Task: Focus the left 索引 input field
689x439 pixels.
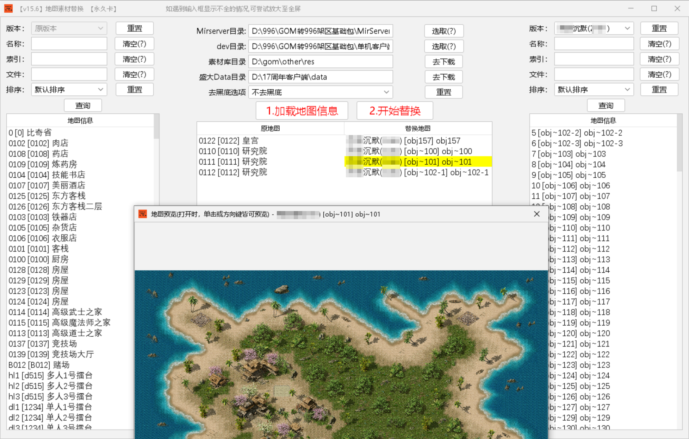Action: pyautogui.click(x=69, y=59)
